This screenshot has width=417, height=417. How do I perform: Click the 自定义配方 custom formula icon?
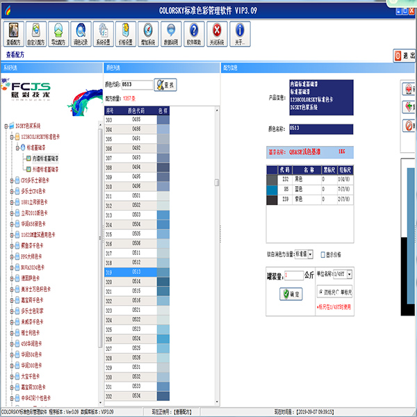38,33
